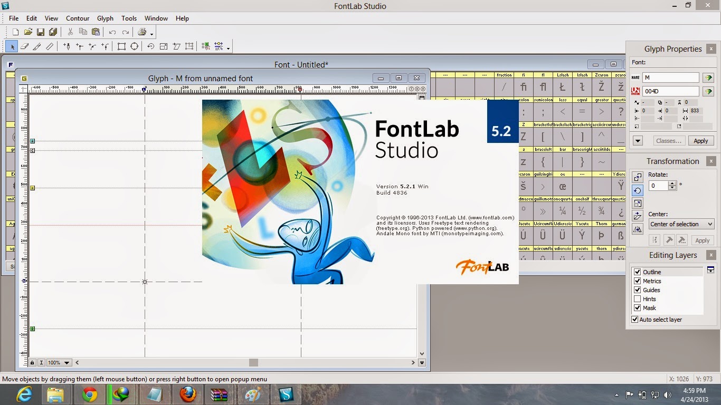Toggle the Metrics layer checkbox
The width and height of the screenshot is (721, 405).
click(x=637, y=281)
